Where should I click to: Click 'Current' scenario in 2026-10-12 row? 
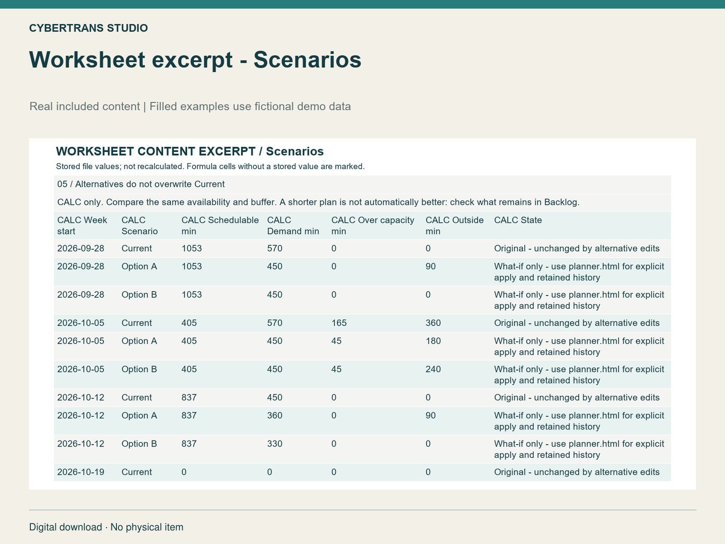click(x=137, y=398)
